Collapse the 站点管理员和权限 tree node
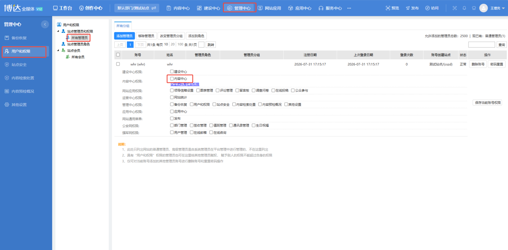Viewport: 508px width, 250px height. tap(58, 31)
